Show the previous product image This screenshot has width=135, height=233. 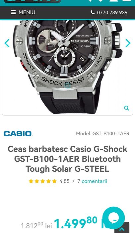(x=7, y=43)
